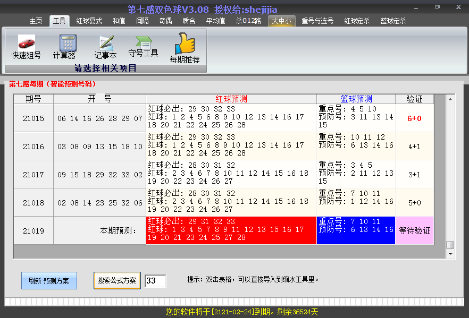The width and height of the screenshot is (469, 318).
Task: Click the 3+1 verification result
Action: tap(415, 174)
